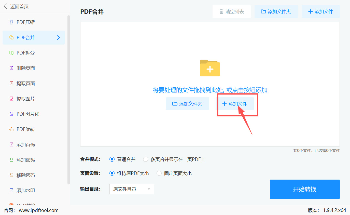
Task: Open the 提取图片 tool
Action: 25,99
